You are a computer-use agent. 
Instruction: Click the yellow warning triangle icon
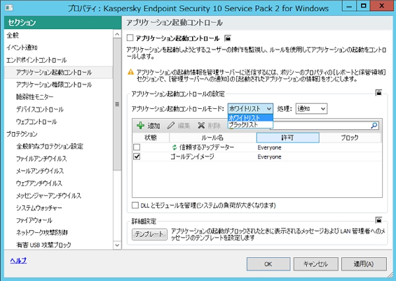pyautogui.click(x=131, y=72)
